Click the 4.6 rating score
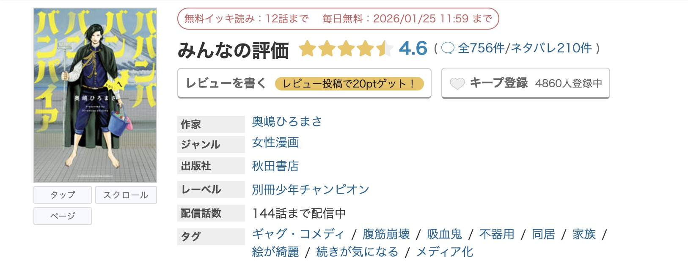688x274 pixels. tap(413, 49)
